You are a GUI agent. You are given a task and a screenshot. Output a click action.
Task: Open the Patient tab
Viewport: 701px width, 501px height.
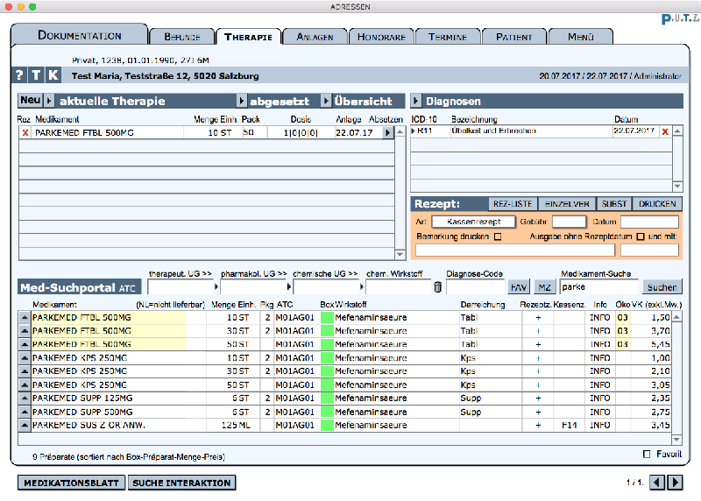point(514,37)
